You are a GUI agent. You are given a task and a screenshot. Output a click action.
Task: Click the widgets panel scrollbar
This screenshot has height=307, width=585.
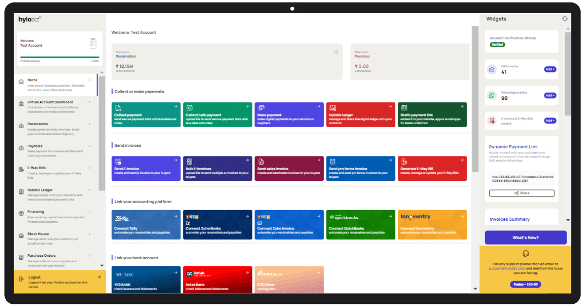[x=567, y=74]
